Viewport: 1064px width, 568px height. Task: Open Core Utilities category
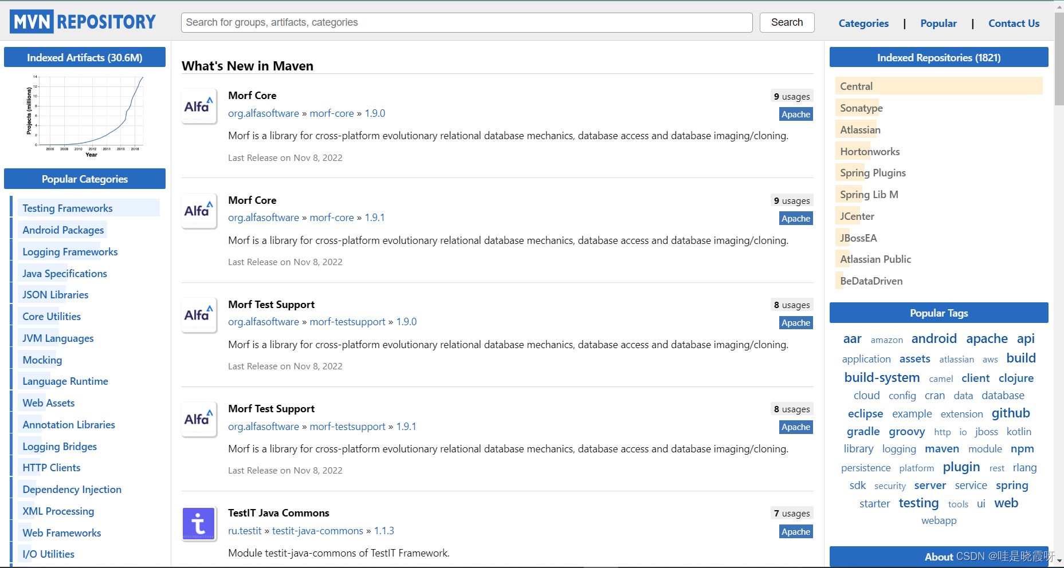point(52,317)
